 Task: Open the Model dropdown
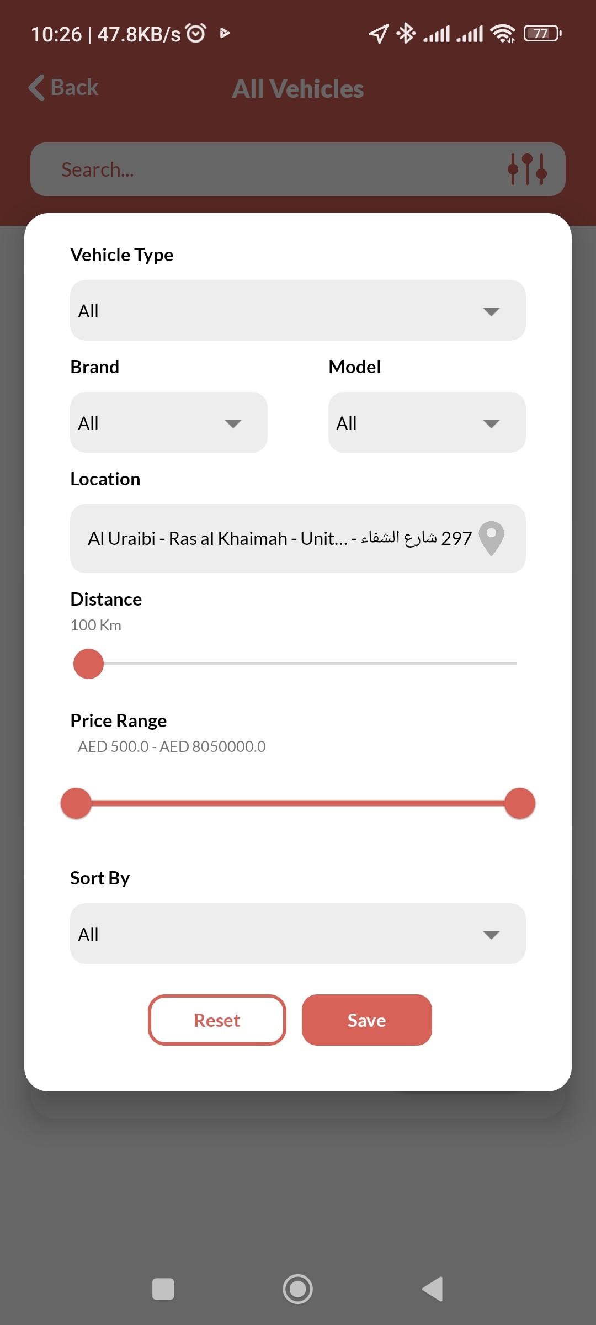(x=427, y=423)
